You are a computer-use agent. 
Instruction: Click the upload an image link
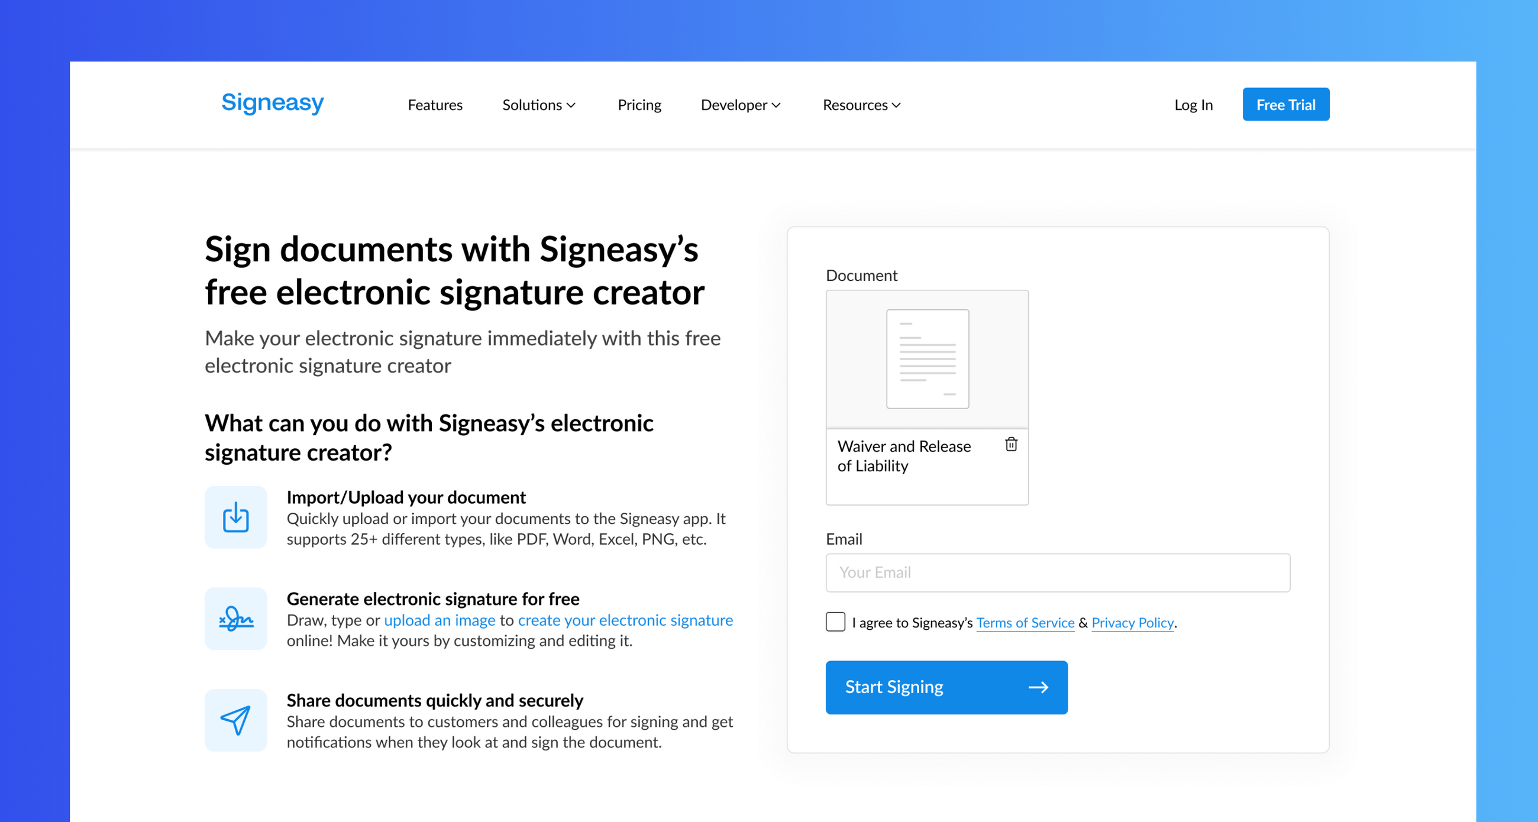[x=439, y=620]
